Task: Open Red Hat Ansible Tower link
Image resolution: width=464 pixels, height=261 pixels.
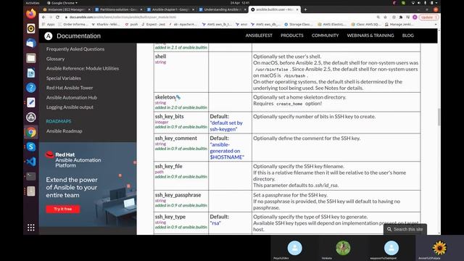Action: [x=70, y=88]
